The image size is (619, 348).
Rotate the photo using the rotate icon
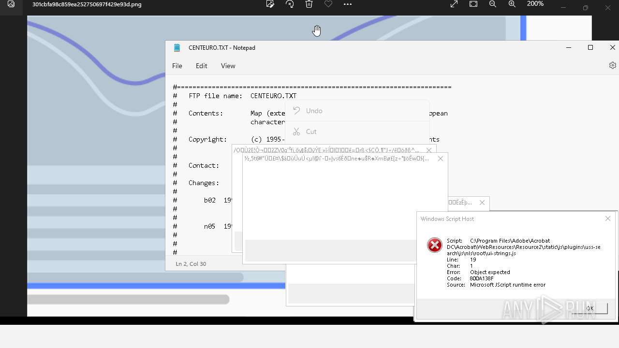[290, 4]
